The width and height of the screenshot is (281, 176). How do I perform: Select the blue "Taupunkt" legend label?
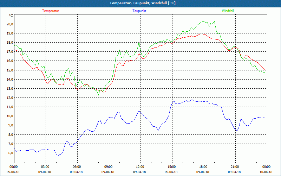pyautogui.click(x=139, y=11)
